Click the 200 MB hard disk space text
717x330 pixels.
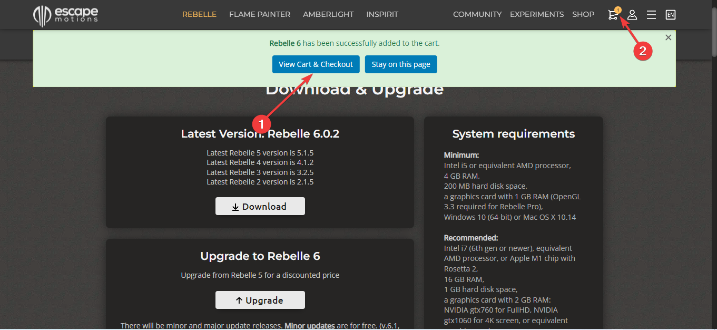486,186
